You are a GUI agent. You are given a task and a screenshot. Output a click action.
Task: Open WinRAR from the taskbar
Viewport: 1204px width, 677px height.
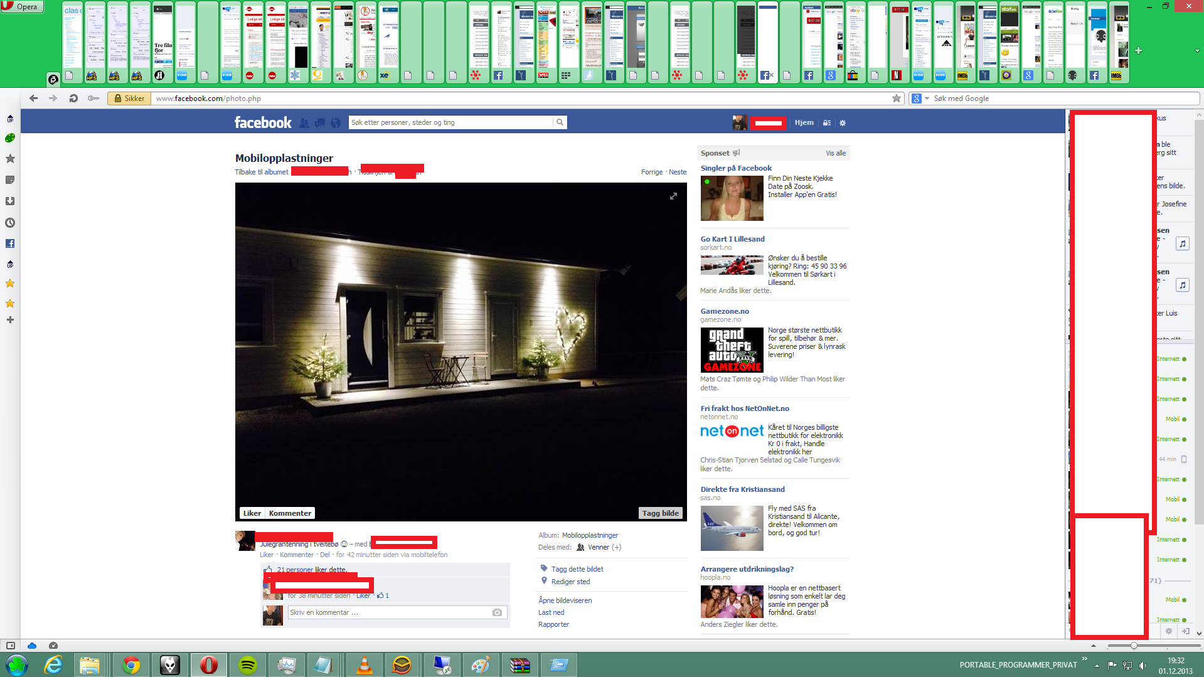(519, 665)
